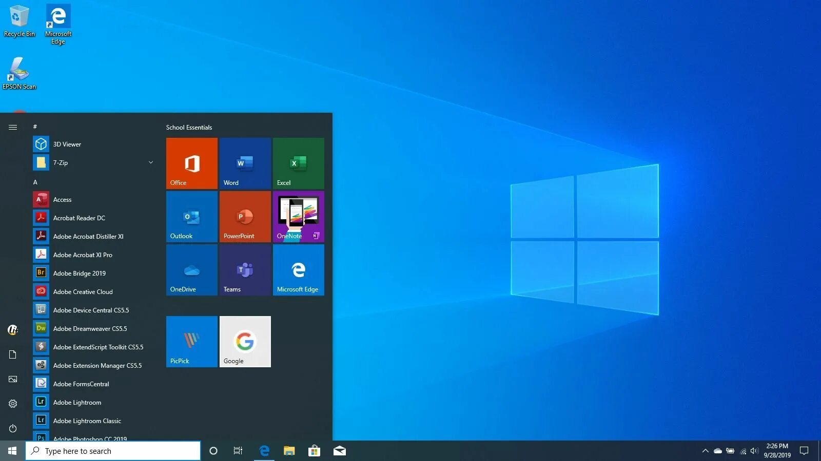Open Adobe FormsCentral
The width and height of the screenshot is (821, 461).
coord(94,384)
